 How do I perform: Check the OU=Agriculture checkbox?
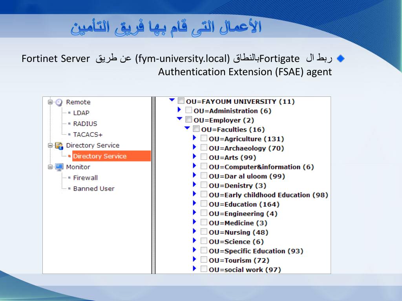[x=204, y=138]
